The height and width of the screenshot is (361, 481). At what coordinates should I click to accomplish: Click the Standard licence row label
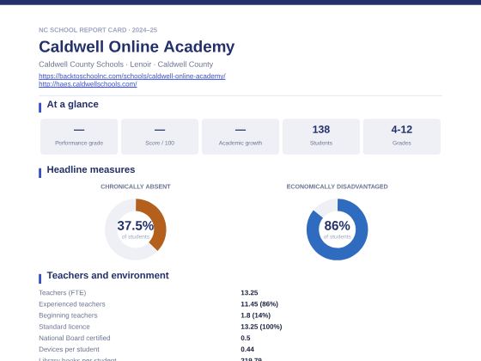(x=64, y=327)
